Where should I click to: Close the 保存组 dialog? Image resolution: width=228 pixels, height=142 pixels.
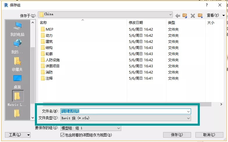(x=220, y=5)
